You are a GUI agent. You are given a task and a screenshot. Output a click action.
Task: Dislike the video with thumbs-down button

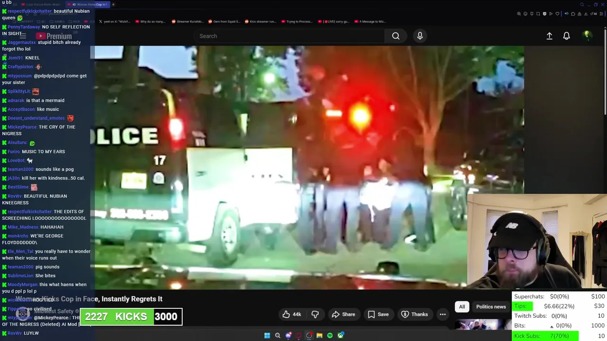tap(315, 314)
